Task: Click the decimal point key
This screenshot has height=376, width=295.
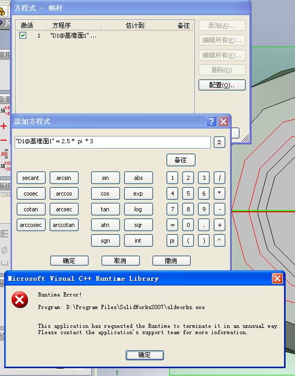Action: [x=204, y=225]
